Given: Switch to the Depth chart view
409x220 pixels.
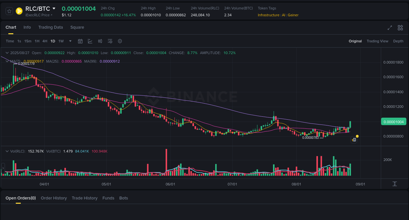Looking at the screenshot, I should pos(398,41).
